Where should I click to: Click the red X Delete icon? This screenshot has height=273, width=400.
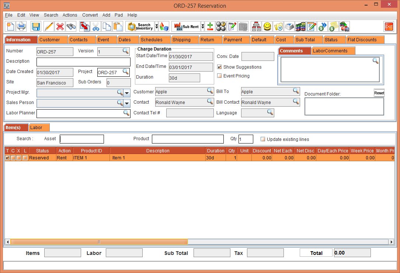(x=60, y=27)
